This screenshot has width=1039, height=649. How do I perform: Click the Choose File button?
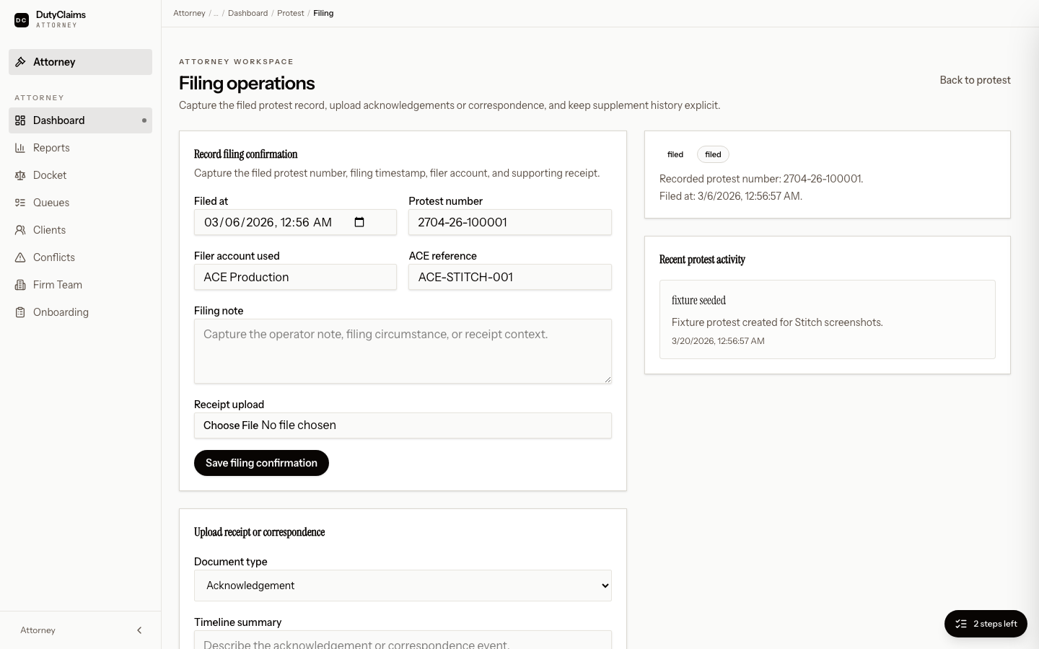[x=230, y=425]
